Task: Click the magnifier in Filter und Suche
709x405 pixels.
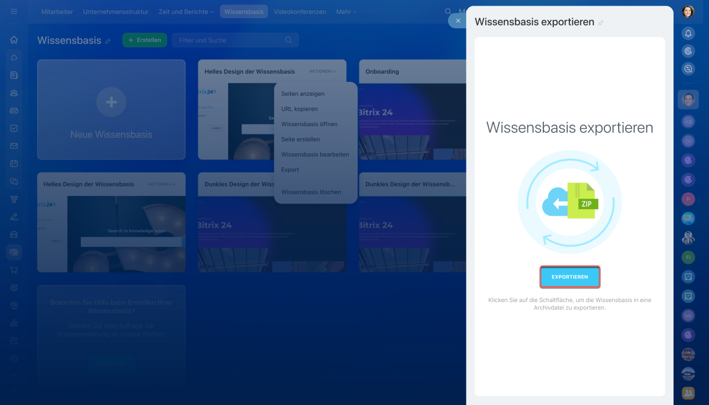Action: [289, 40]
